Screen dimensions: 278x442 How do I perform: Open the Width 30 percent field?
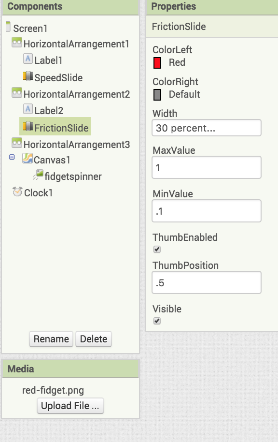coord(207,128)
